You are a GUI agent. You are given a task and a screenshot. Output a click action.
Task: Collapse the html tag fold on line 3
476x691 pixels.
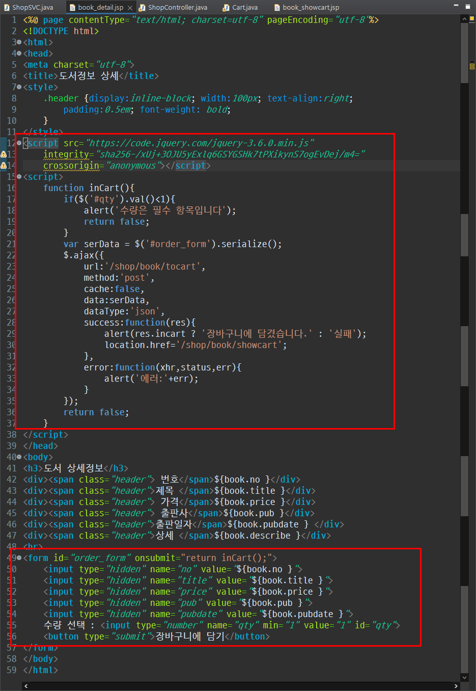19,42
